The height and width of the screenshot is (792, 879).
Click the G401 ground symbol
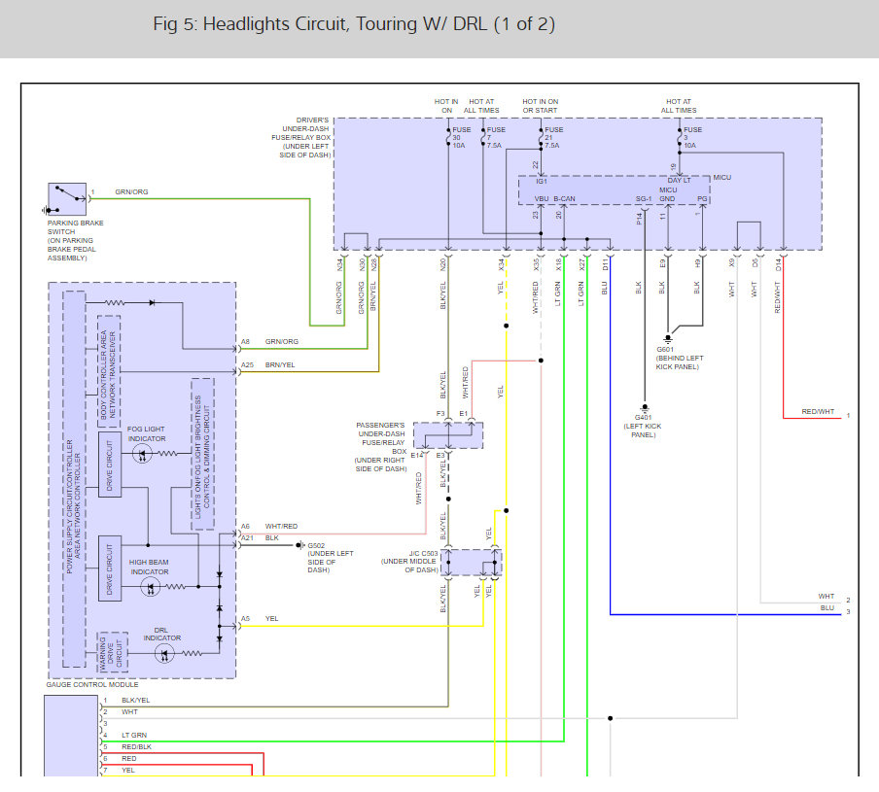coord(645,408)
